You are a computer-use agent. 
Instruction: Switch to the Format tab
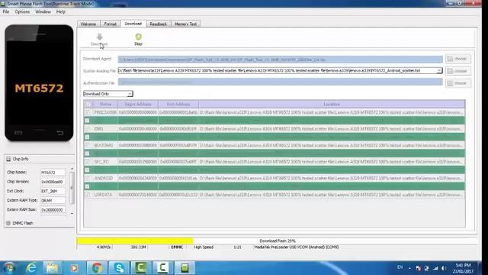[110, 24]
